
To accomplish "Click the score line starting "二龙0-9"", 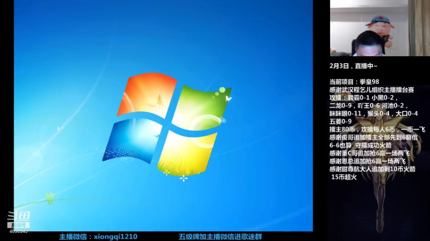I will tap(369, 106).
